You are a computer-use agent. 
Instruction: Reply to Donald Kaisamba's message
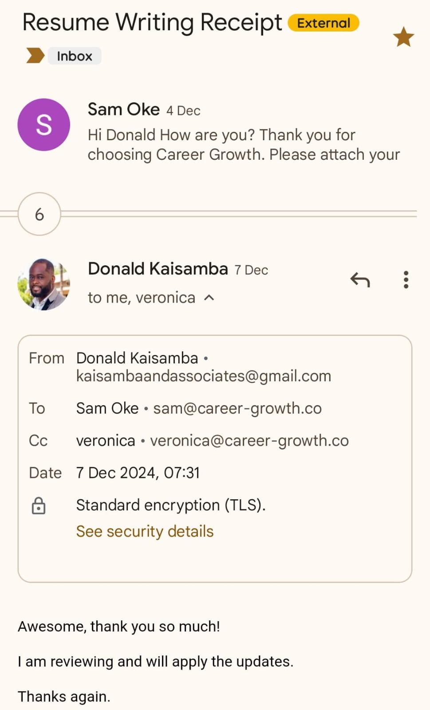360,280
